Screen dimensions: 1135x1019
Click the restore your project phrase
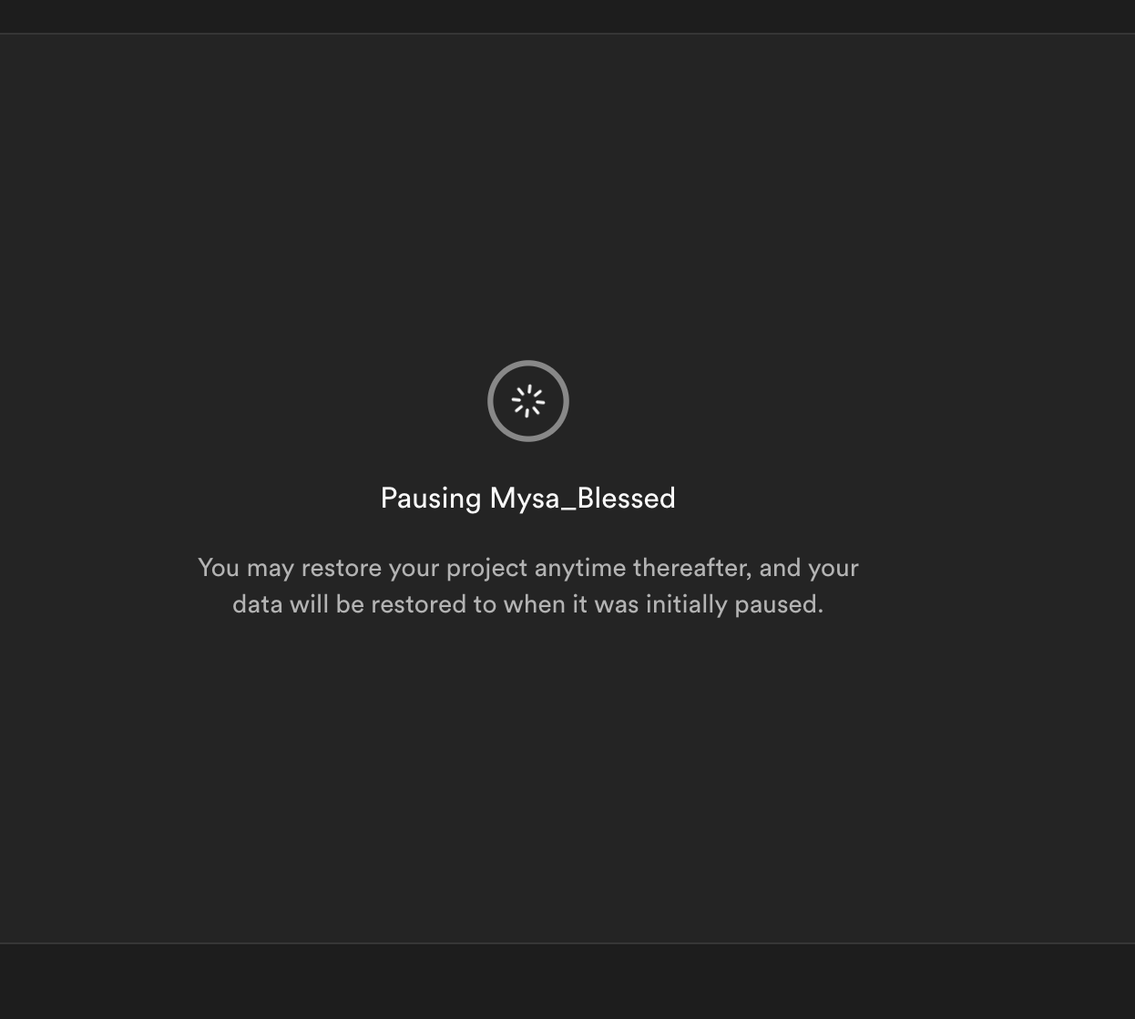coord(414,568)
